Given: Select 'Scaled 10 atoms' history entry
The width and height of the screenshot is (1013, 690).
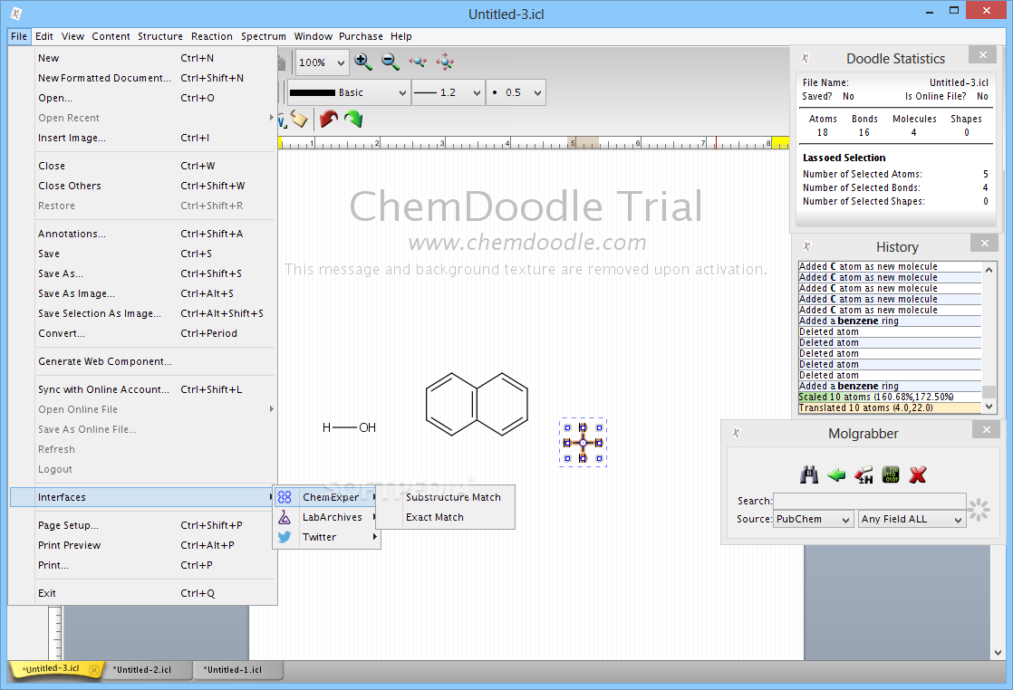Looking at the screenshot, I should [890, 397].
